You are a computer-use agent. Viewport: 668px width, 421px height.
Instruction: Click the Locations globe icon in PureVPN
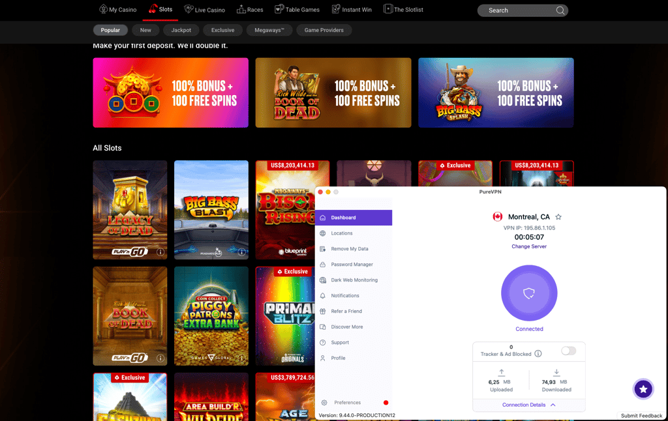[322, 233]
